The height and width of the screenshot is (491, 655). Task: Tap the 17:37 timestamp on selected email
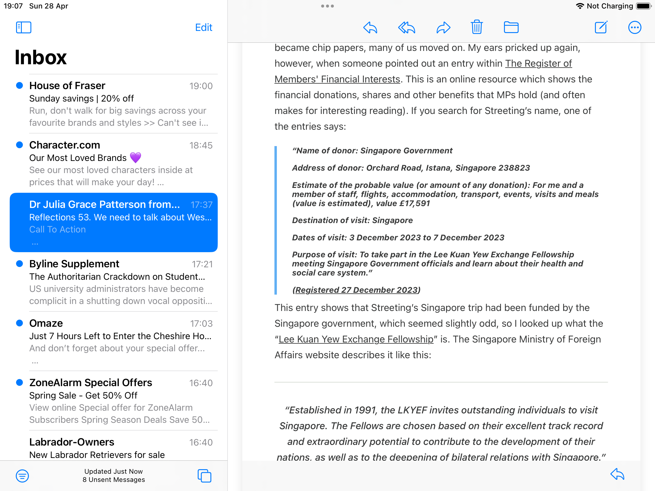[x=202, y=205]
